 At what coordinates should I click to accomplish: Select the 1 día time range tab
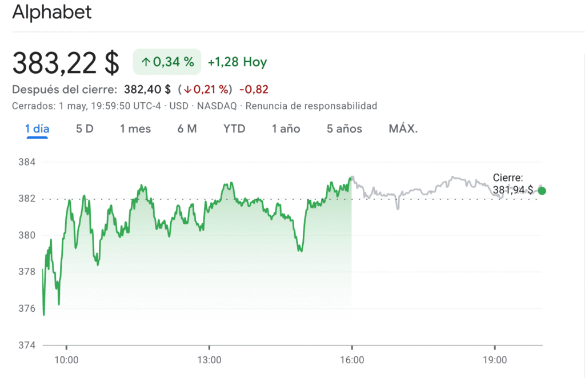[x=37, y=128]
